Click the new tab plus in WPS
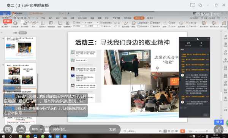228x138 pixels. click(68, 13)
